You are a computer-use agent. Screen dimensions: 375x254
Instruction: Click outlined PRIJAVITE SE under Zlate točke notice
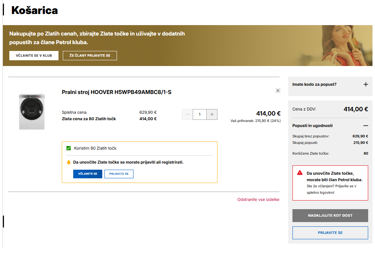[119, 174]
